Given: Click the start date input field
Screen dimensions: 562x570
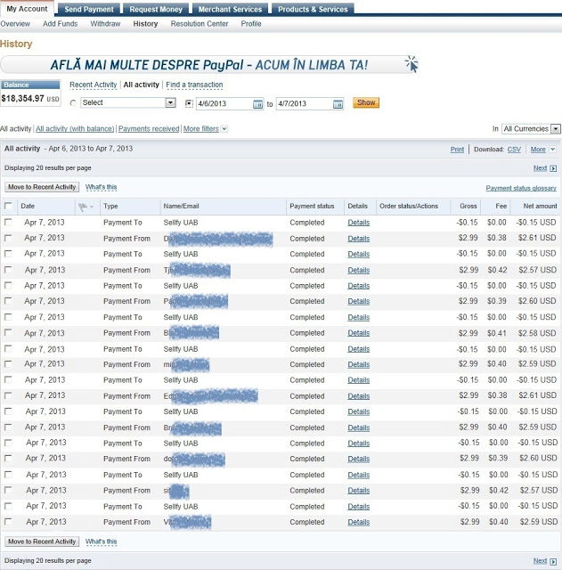Looking at the screenshot, I should coord(224,103).
